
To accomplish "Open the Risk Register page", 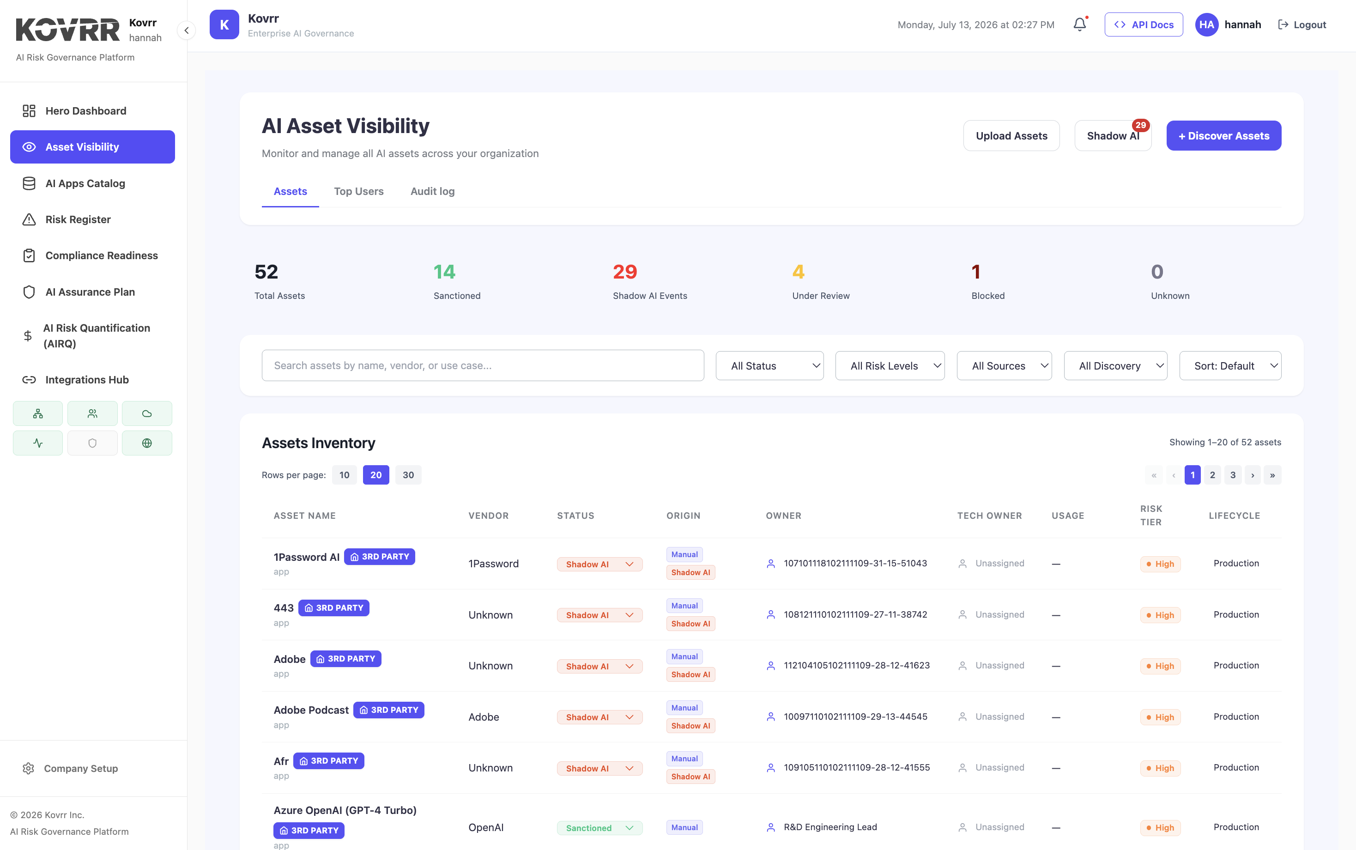I will pos(92,219).
